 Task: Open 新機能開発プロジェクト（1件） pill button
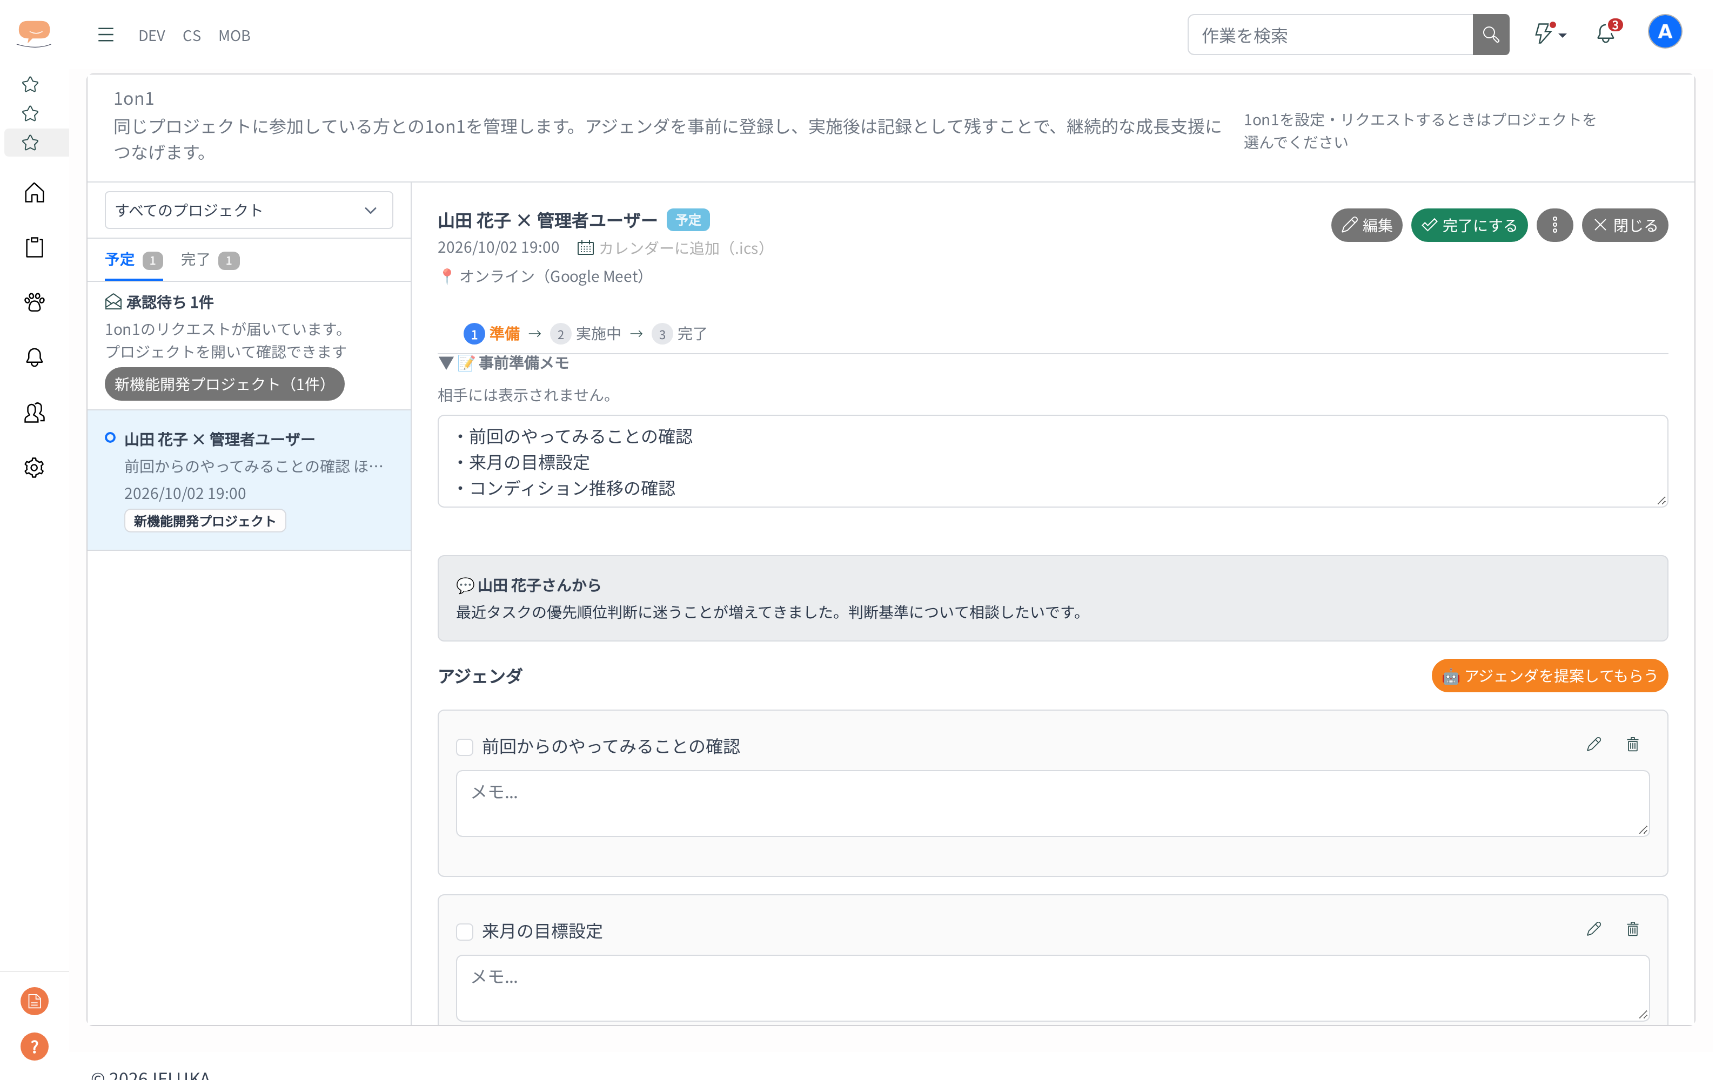coord(224,383)
